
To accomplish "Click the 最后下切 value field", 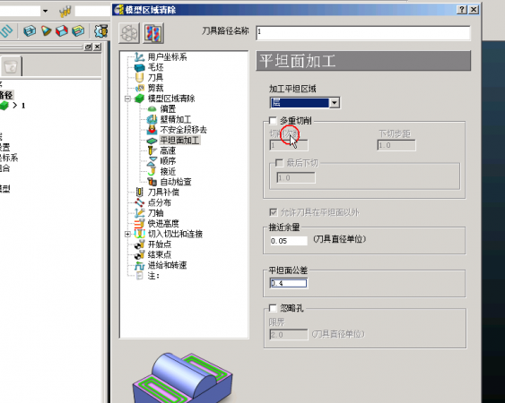I will point(296,178).
